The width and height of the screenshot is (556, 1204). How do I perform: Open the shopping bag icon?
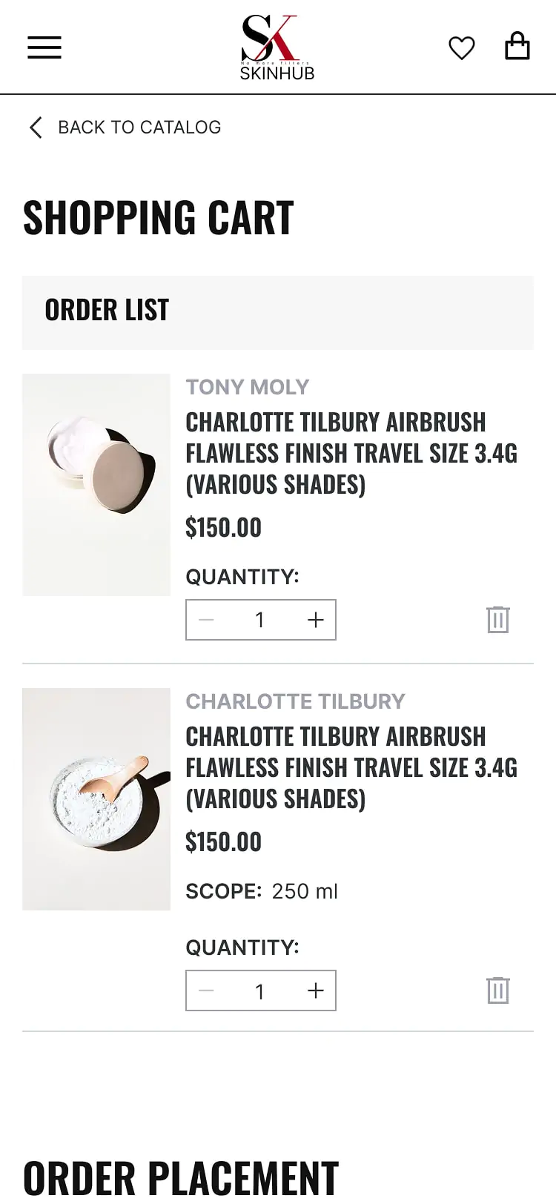[x=517, y=46]
